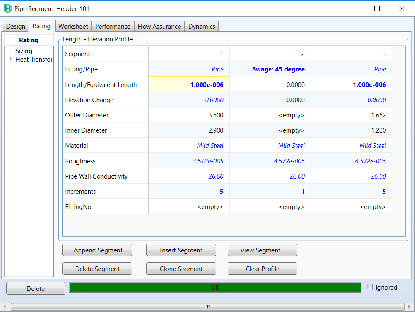Select segment 3 Pipe Wall Conductivity 26.00
The height and width of the screenshot is (312, 415).
(x=351, y=176)
